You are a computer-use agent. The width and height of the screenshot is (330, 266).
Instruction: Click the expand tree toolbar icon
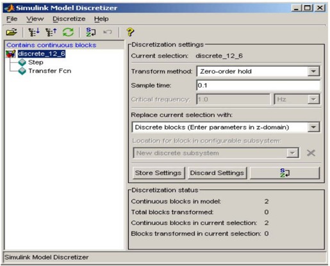[x=34, y=32]
